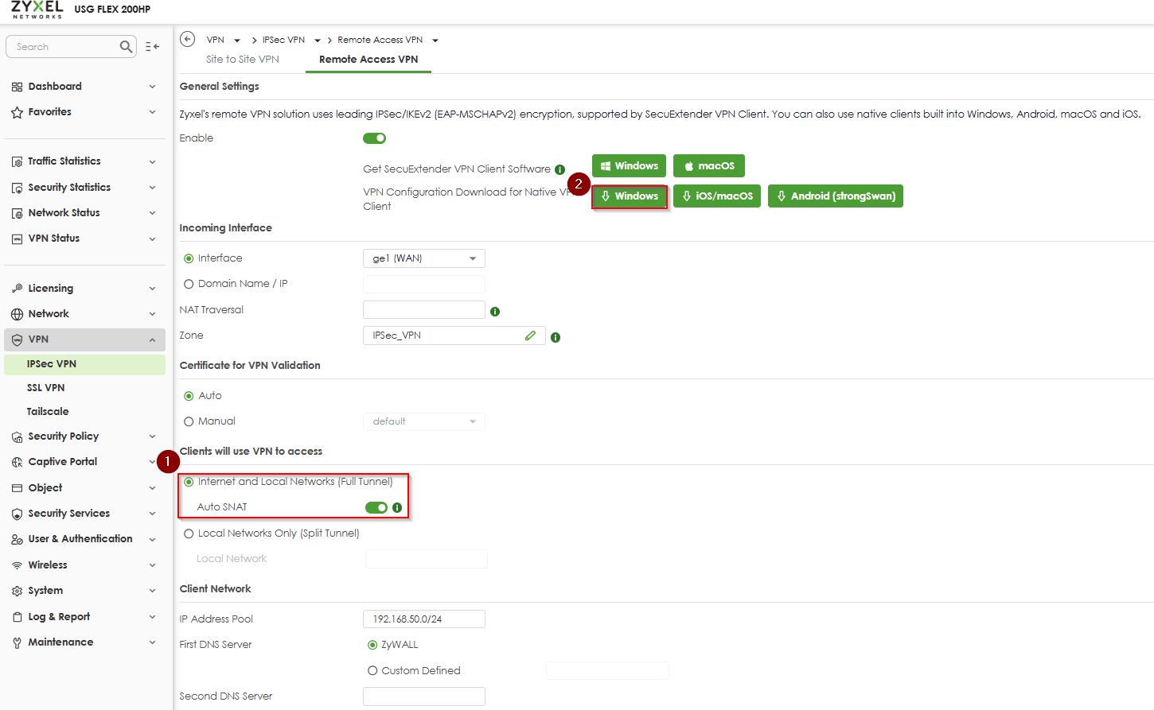Image resolution: width=1154 pixels, height=710 pixels.
Task: Click info icon next to Zone field
Action: tap(556, 338)
